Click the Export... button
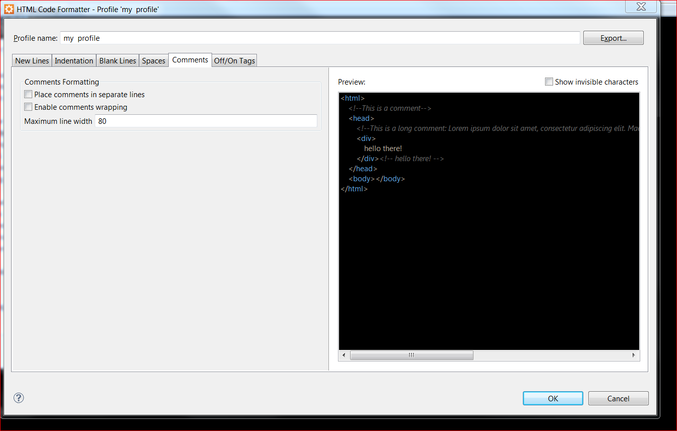Image resolution: width=677 pixels, height=431 pixels. click(614, 38)
